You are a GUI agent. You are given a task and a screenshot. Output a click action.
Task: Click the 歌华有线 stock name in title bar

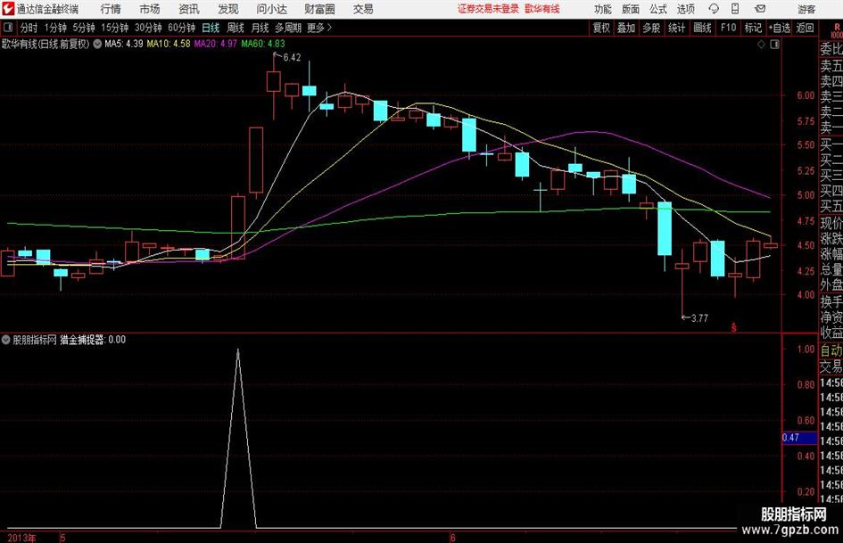(542, 9)
